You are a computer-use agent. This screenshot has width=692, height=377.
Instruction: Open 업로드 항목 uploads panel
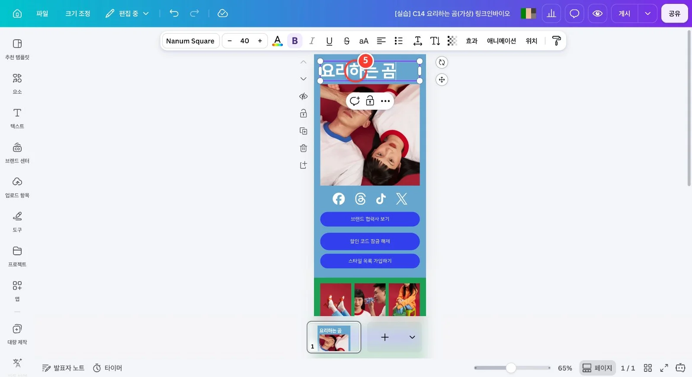tap(17, 187)
